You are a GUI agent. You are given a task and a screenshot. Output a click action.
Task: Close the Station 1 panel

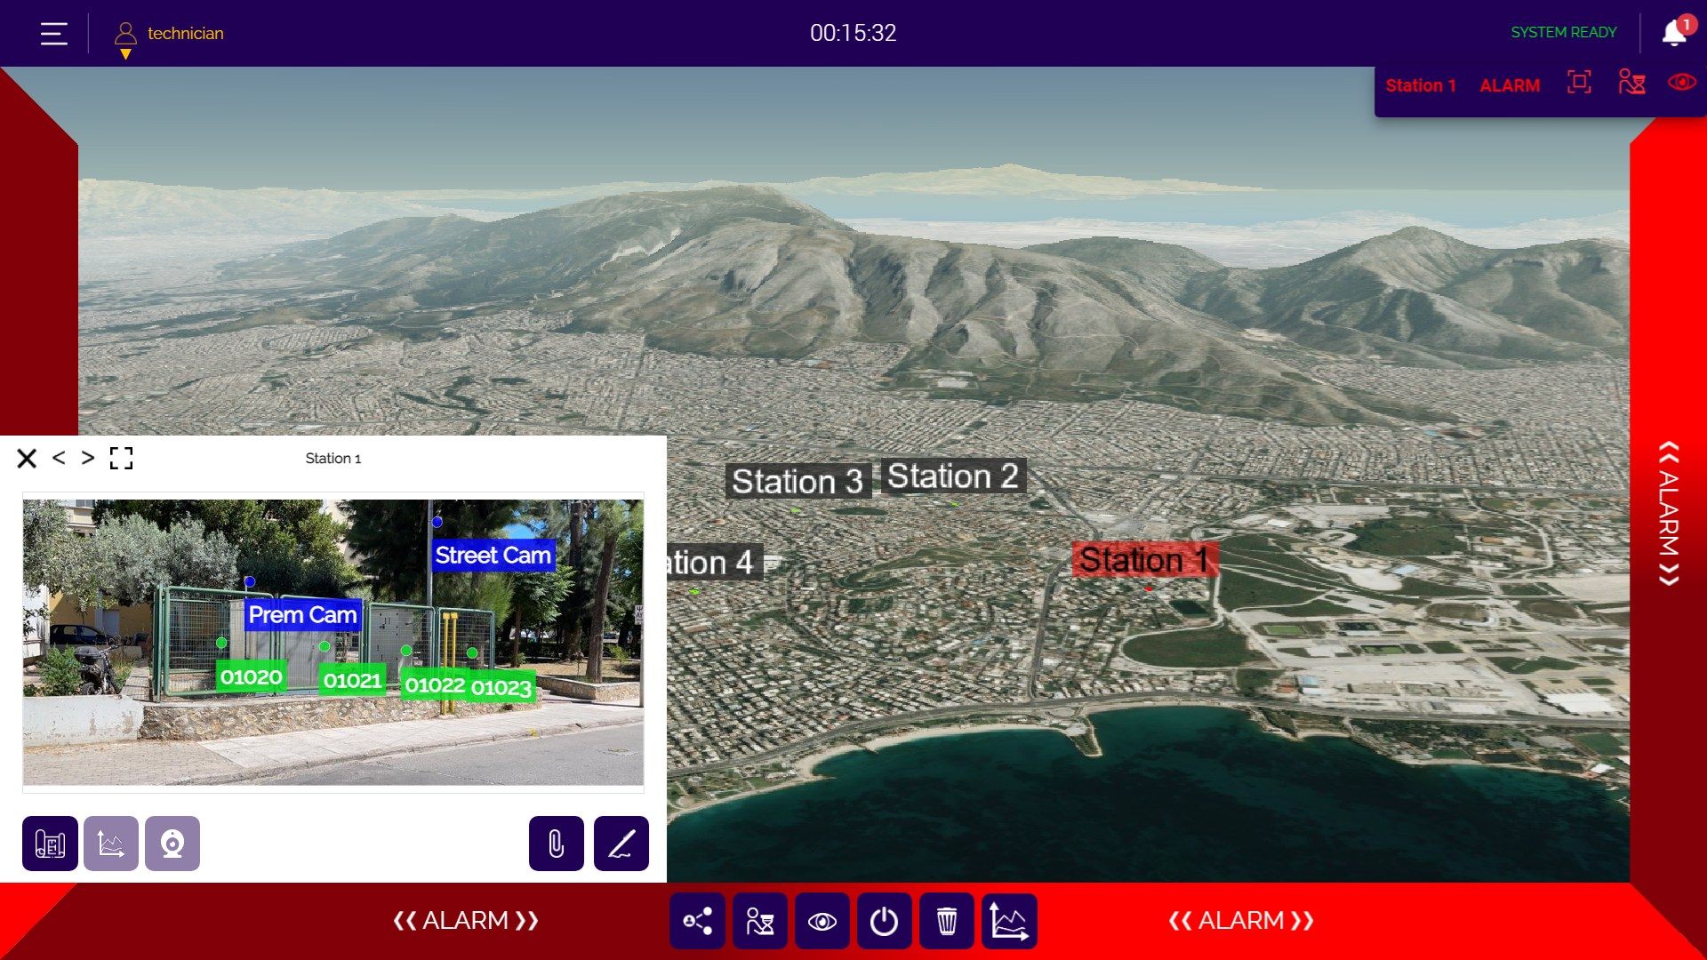click(27, 458)
